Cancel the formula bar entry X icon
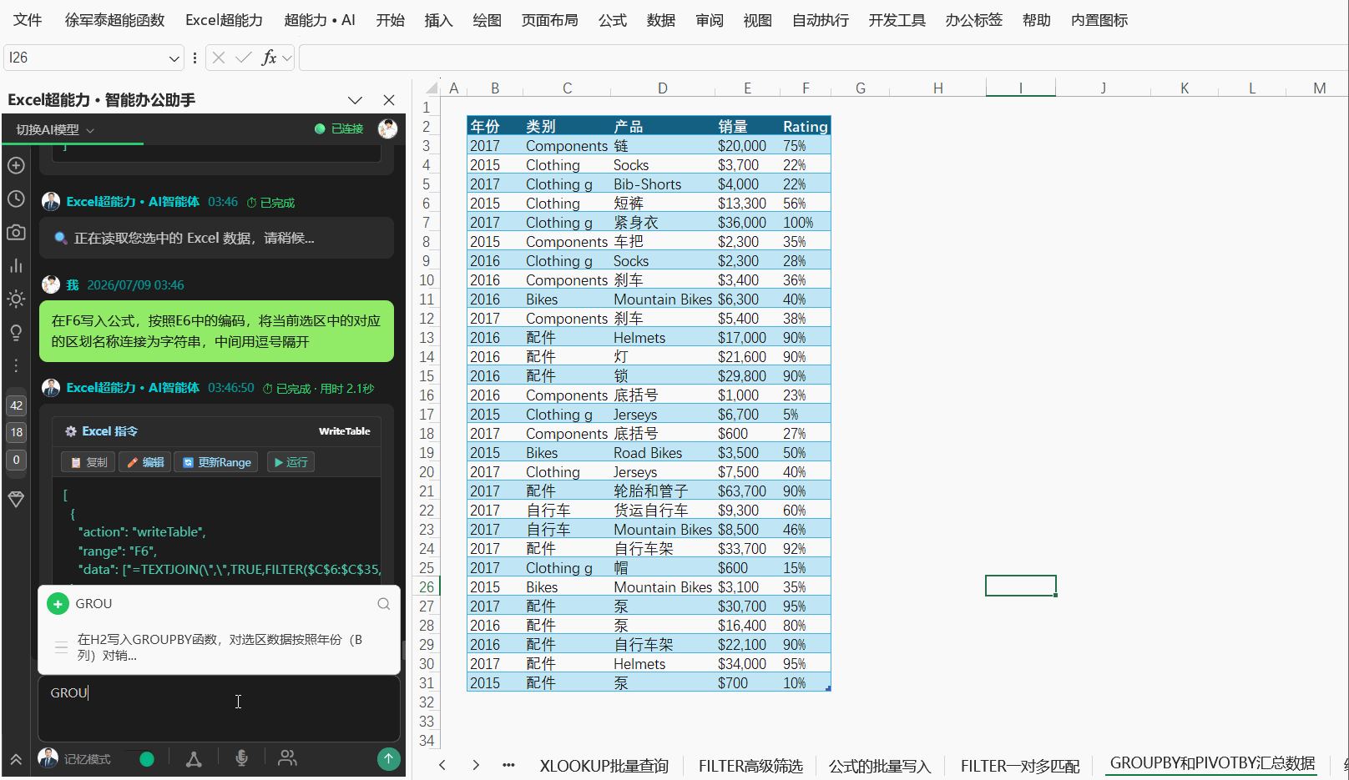 [x=219, y=58]
